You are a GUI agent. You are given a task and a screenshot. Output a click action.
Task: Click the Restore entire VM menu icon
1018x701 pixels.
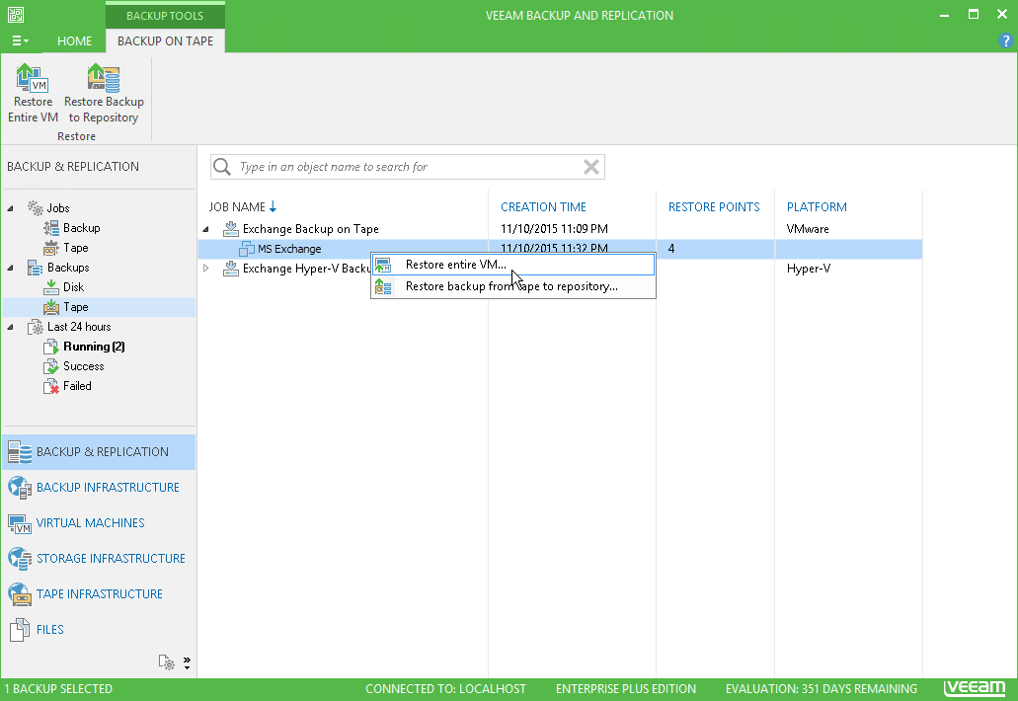tap(383, 265)
